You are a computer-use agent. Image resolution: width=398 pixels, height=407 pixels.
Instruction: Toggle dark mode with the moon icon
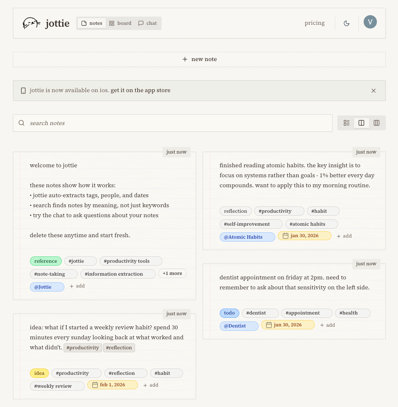[346, 23]
